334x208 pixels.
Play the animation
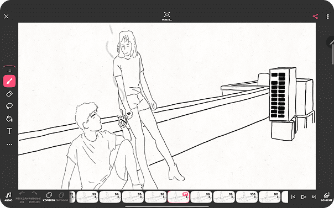point(304,197)
